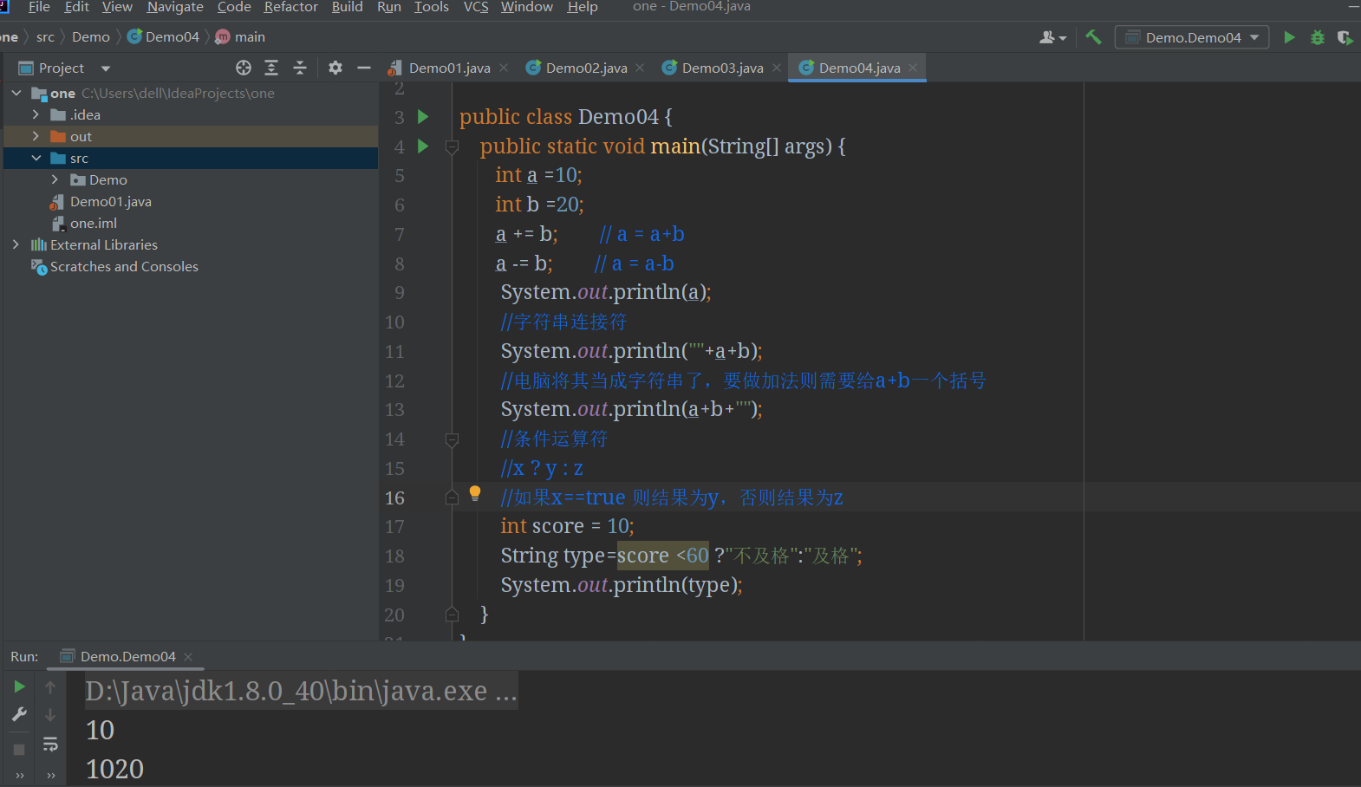Open the VCS menu

pos(476,7)
